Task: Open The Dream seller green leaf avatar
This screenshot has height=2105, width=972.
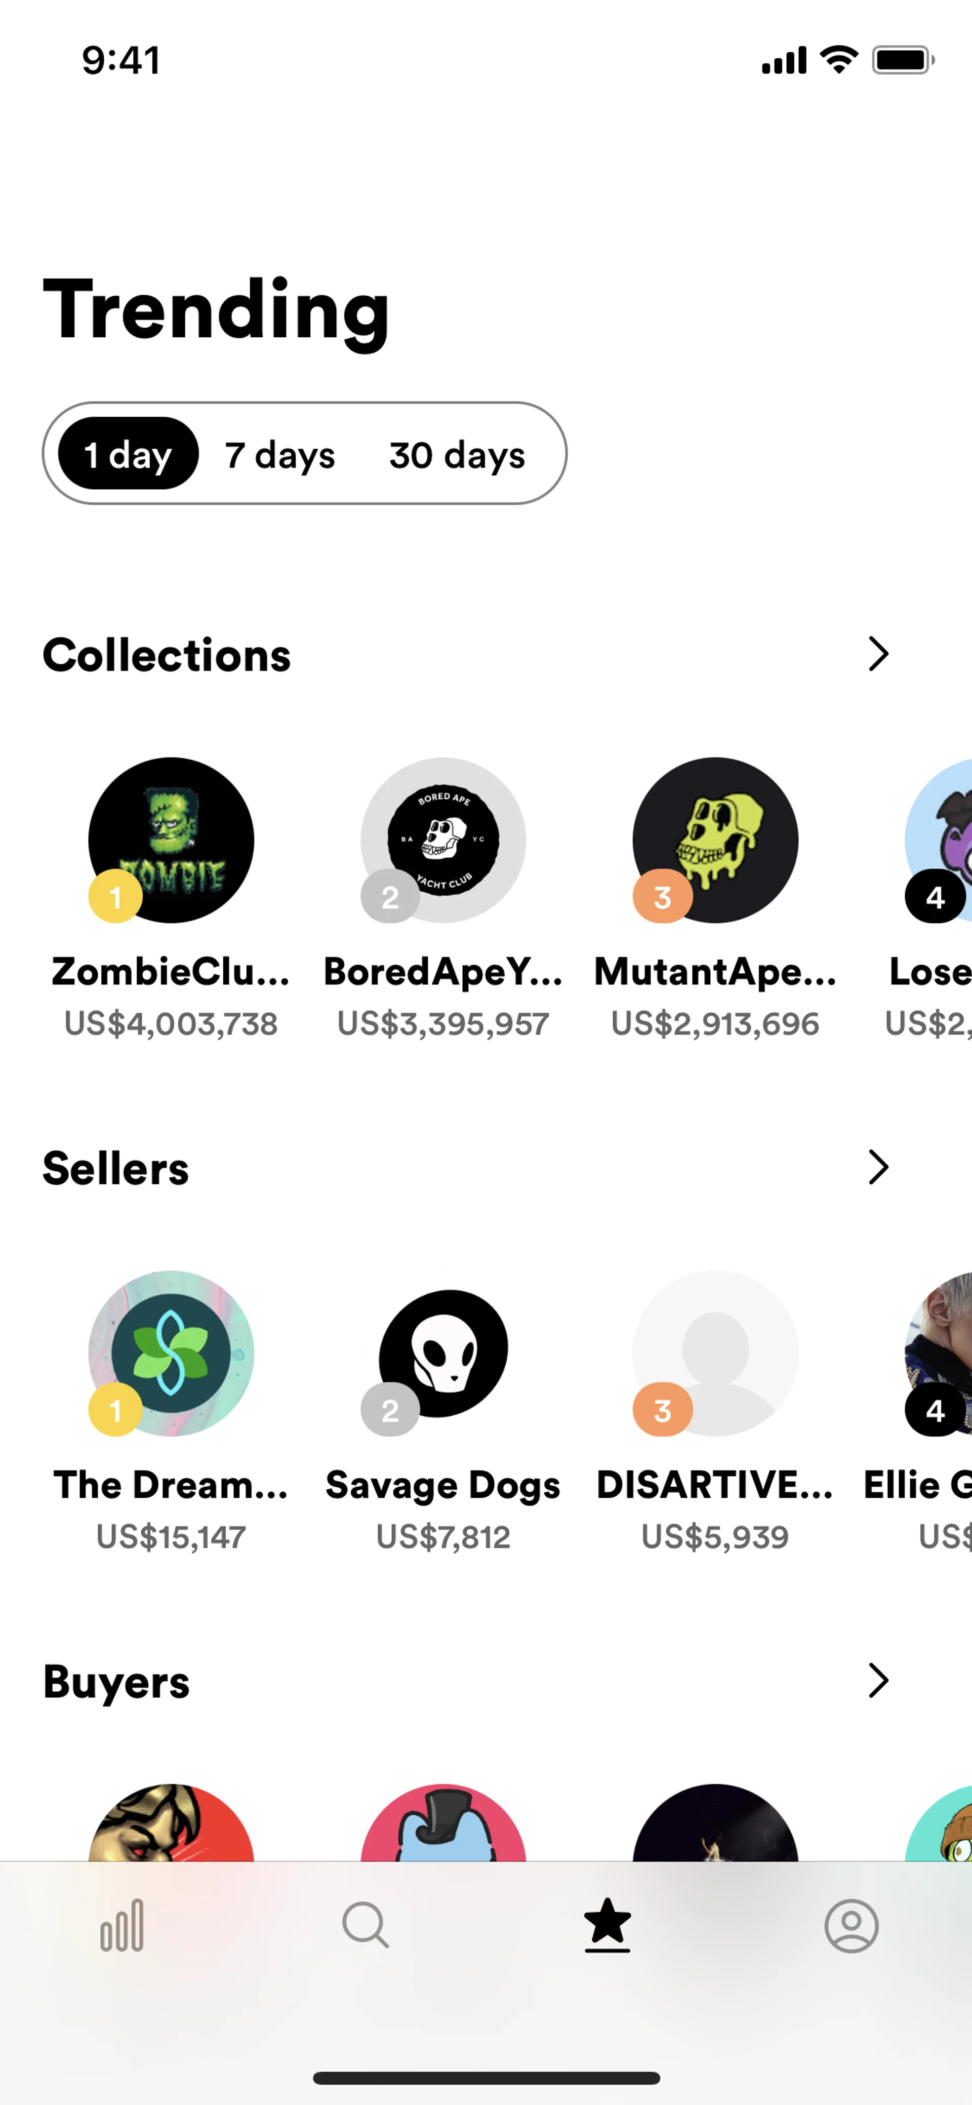Action: coord(172,1353)
